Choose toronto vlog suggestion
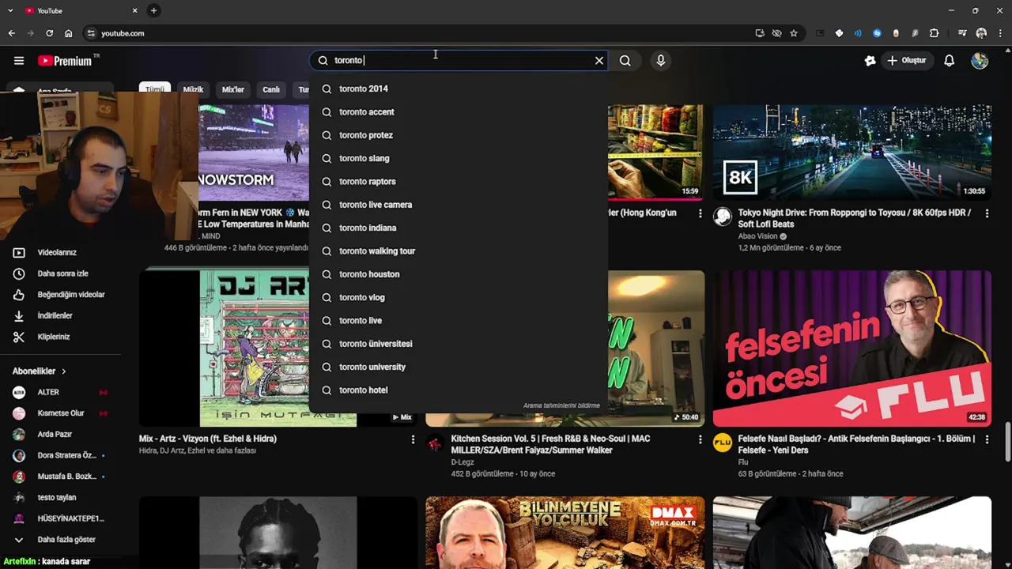This screenshot has width=1012, height=569. coord(459,297)
